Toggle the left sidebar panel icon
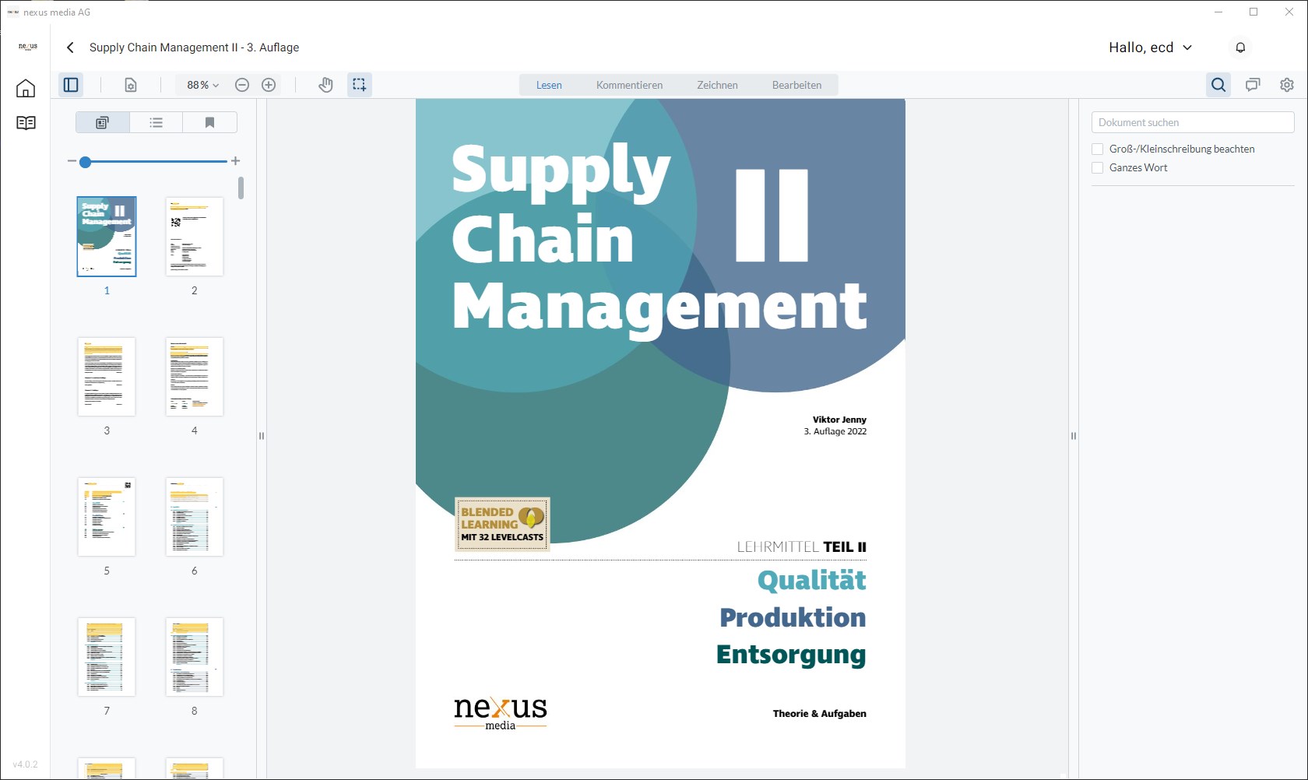The image size is (1308, 780). pyautogui.click(x=71, y=85)
